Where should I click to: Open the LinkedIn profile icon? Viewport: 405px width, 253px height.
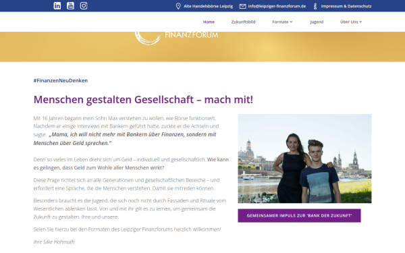57,5
